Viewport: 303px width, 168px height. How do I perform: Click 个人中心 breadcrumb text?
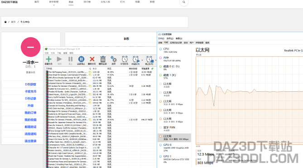pos(25,22)
